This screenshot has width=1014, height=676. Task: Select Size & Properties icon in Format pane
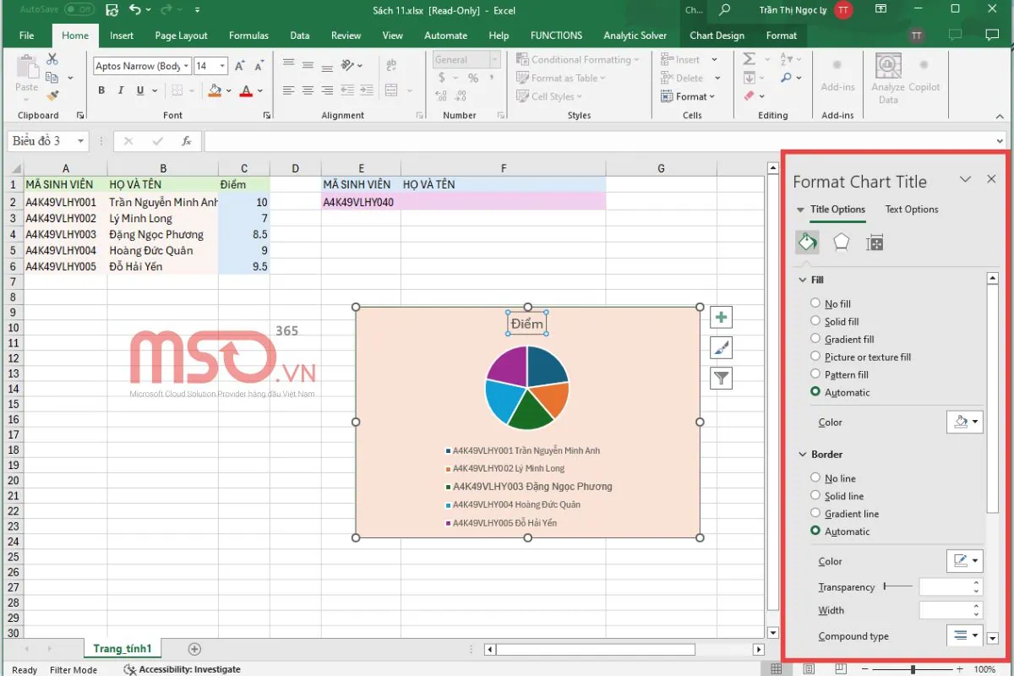point(875,243)
